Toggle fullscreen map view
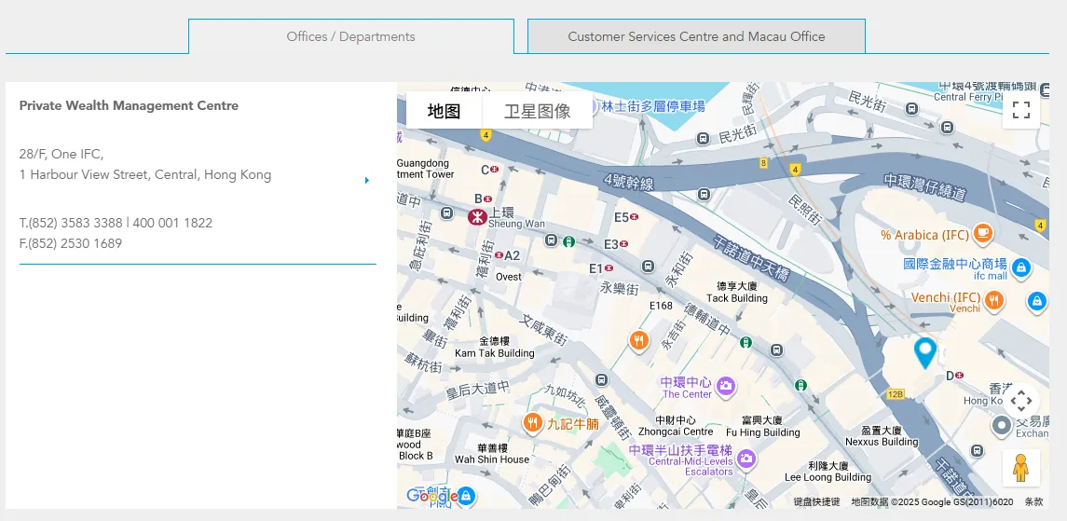1067x521 pixels. point(1021,110)
